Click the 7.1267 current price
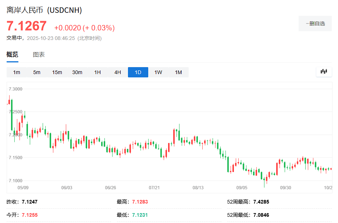The image size is (338, 223). [x=26, y=26]
